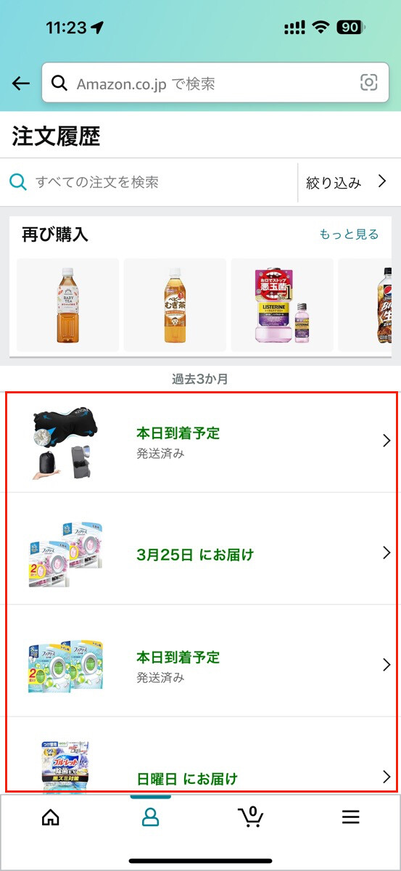Expand the neck pillow order chevron
401x871 pixels.
point(386,441)
